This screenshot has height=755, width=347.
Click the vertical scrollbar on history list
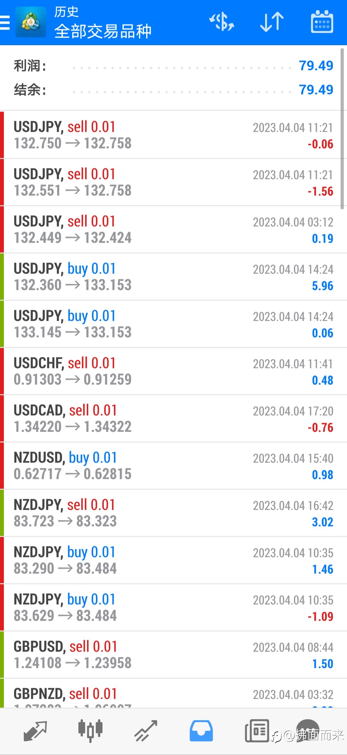[x=342, y=129]
